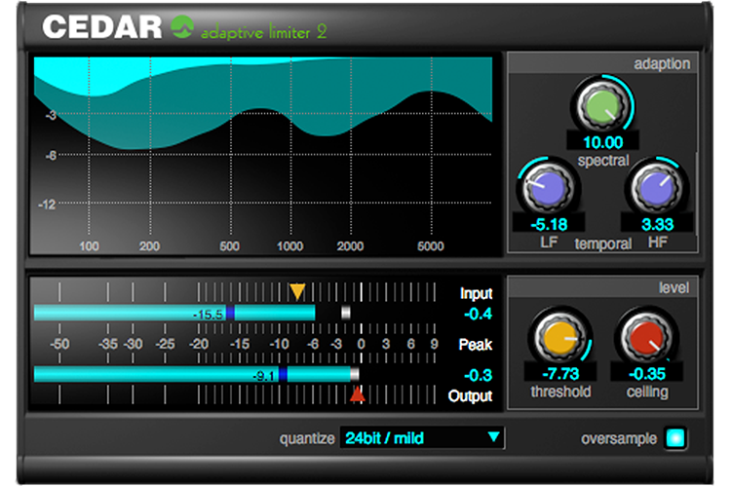
Task: Toggle the oversample button
Action: [x=675, y=438]
